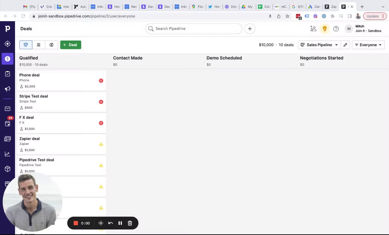389x235 pixels.
Task: Open the Mitch account menu
Action: 363,29
